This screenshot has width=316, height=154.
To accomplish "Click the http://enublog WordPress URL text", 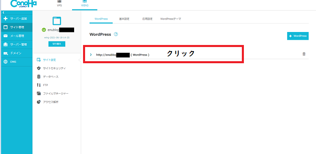I will 122,55.
